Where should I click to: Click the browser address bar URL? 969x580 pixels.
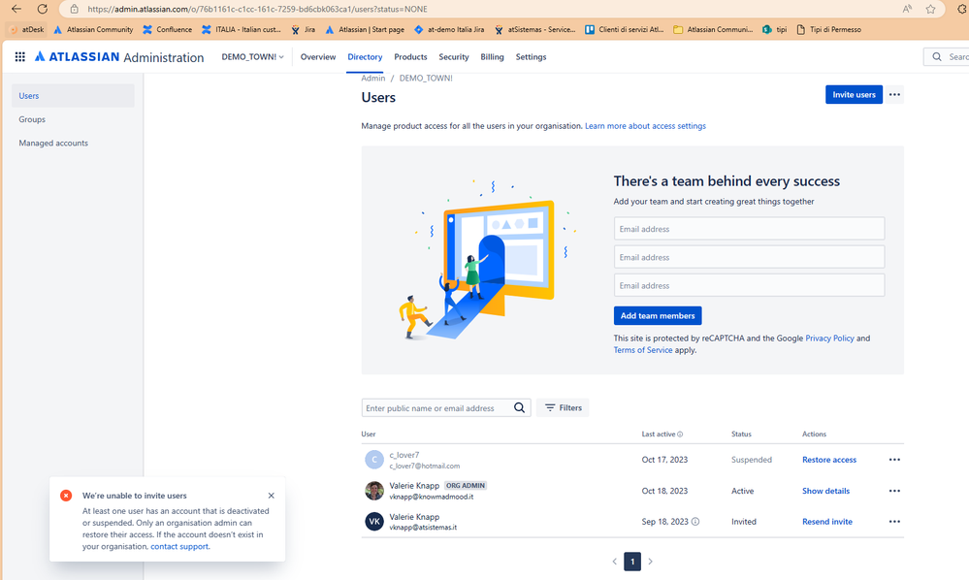click(256, 10)
